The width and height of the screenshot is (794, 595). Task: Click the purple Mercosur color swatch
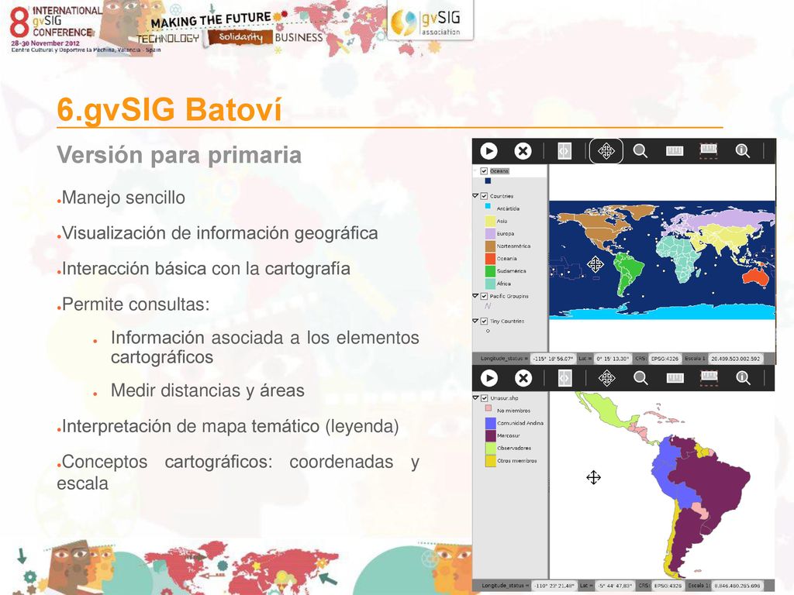click(x=490, y=435)
